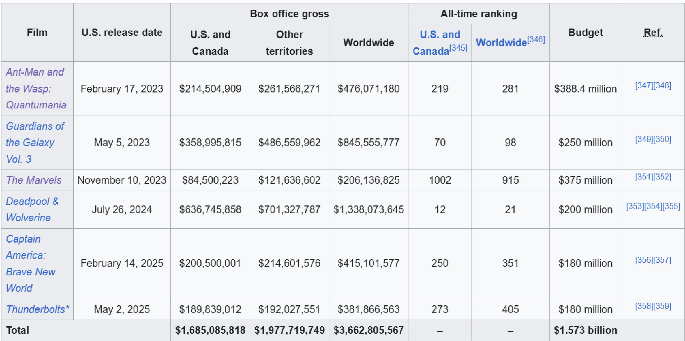Screen dimensions: 685x341
Task: Click reference [351] in The Marvels row
Action: coord(644,177)
